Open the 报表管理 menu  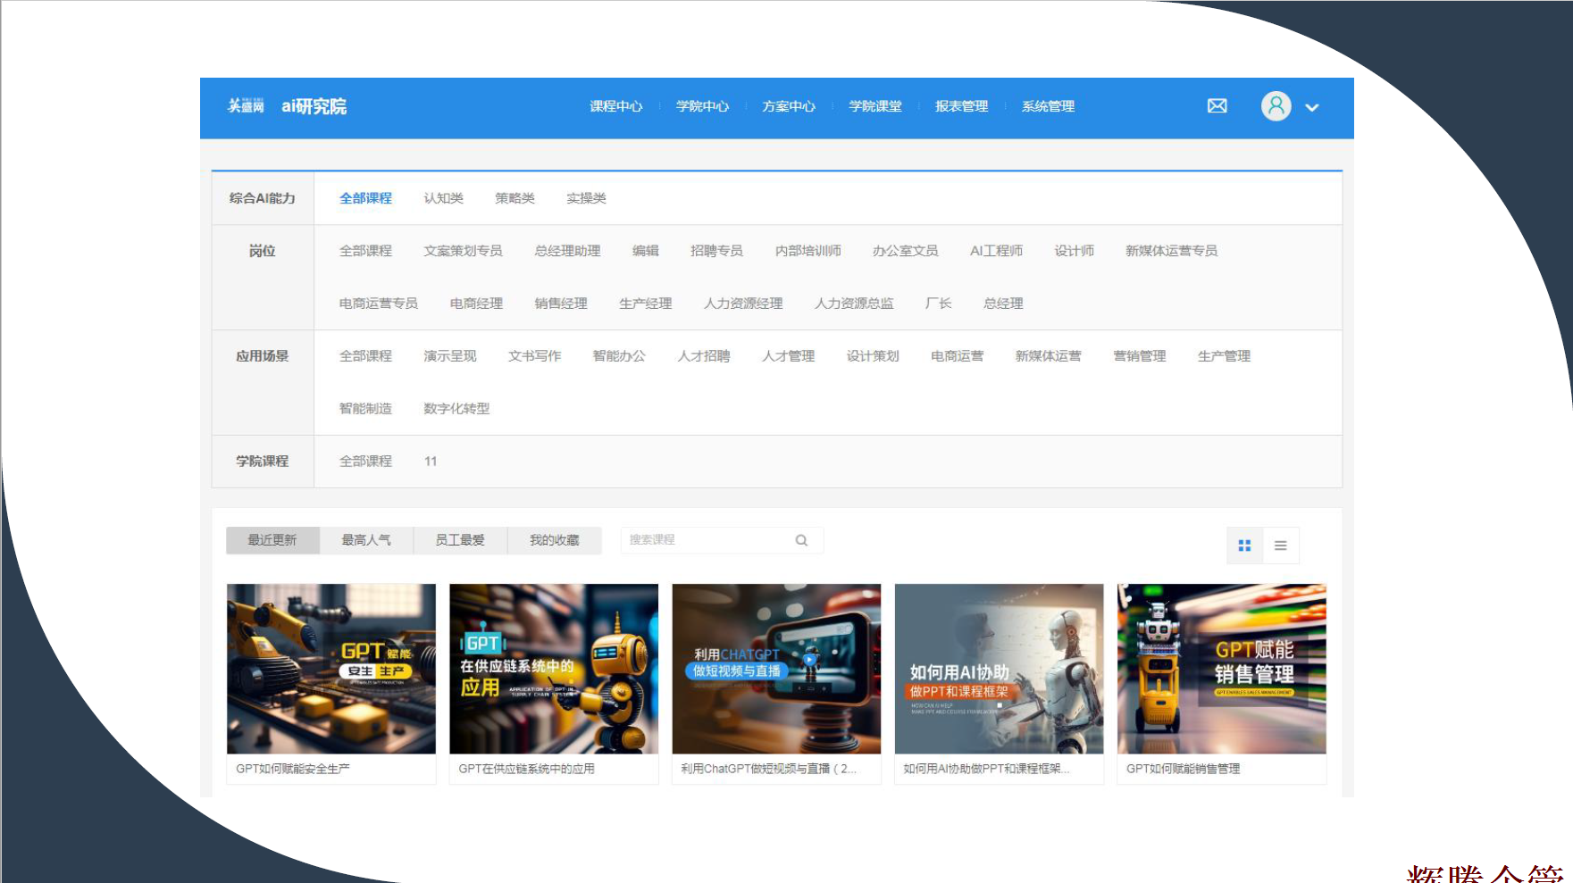(x=961, y=106)
